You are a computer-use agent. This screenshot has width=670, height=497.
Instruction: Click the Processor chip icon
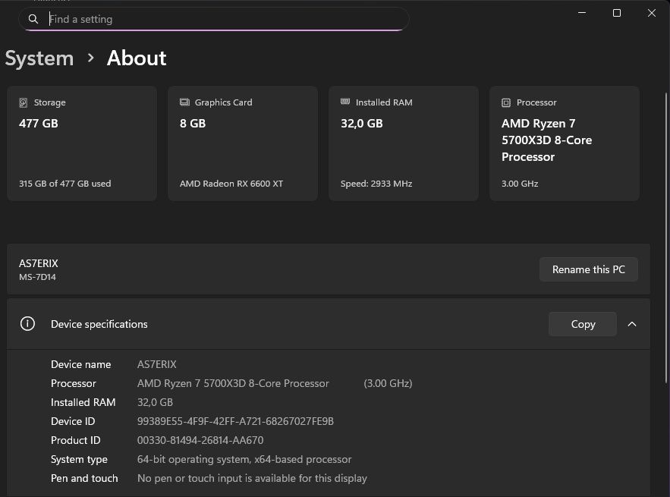(x=506, y=102)
